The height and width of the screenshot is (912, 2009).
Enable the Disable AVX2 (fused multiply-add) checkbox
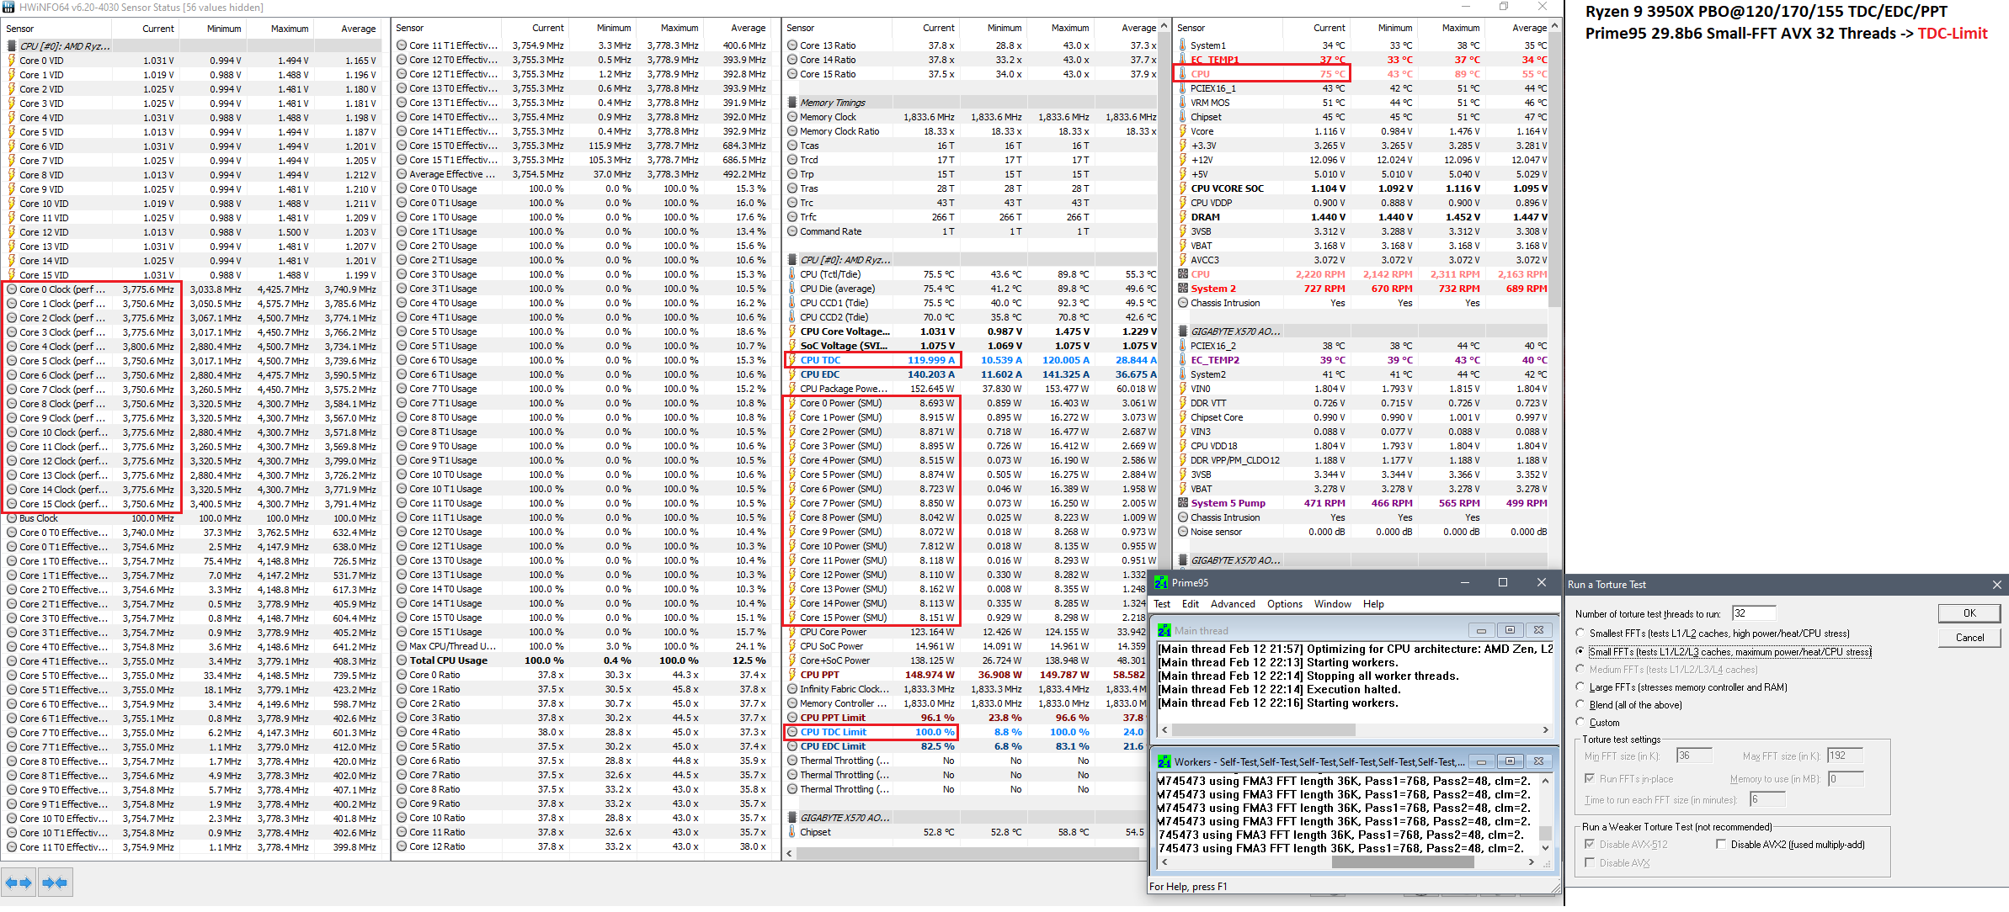[x=1721, y=845]
